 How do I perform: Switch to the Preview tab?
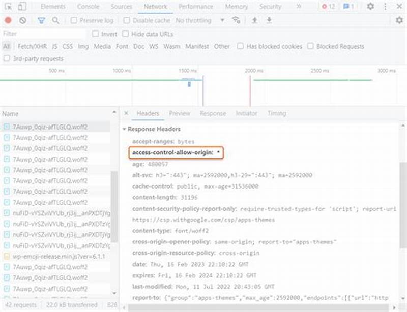(x=179, y=113)
